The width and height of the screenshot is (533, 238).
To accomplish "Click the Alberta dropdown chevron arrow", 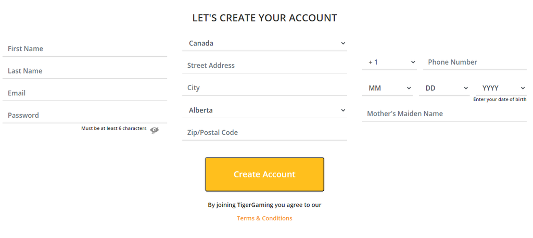I will click(x=343, y=110).
